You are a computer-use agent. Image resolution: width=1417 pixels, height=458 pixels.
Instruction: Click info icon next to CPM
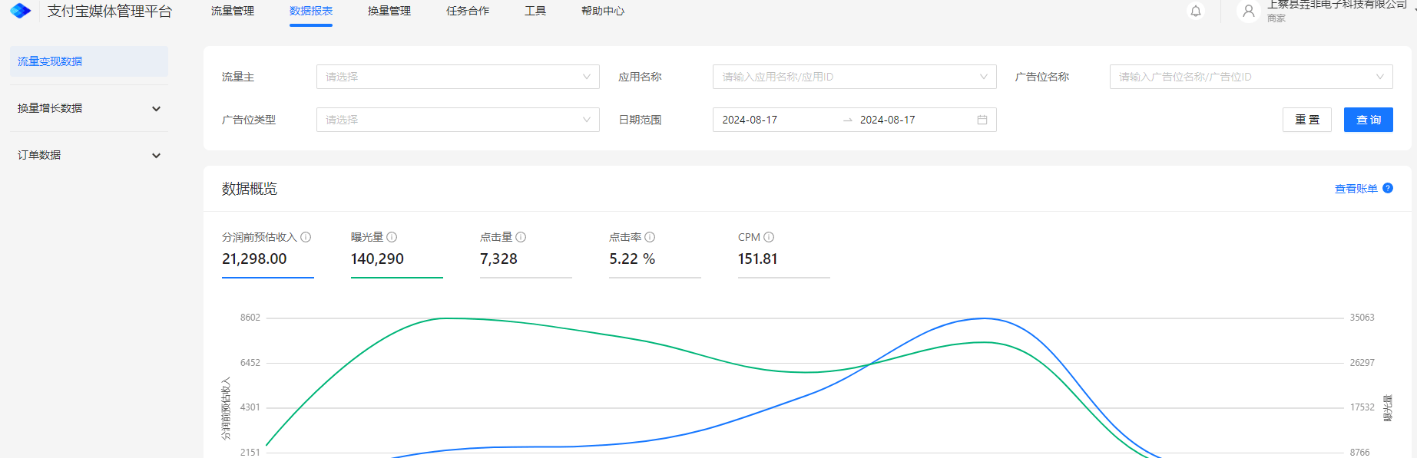[x=769, y=237]
